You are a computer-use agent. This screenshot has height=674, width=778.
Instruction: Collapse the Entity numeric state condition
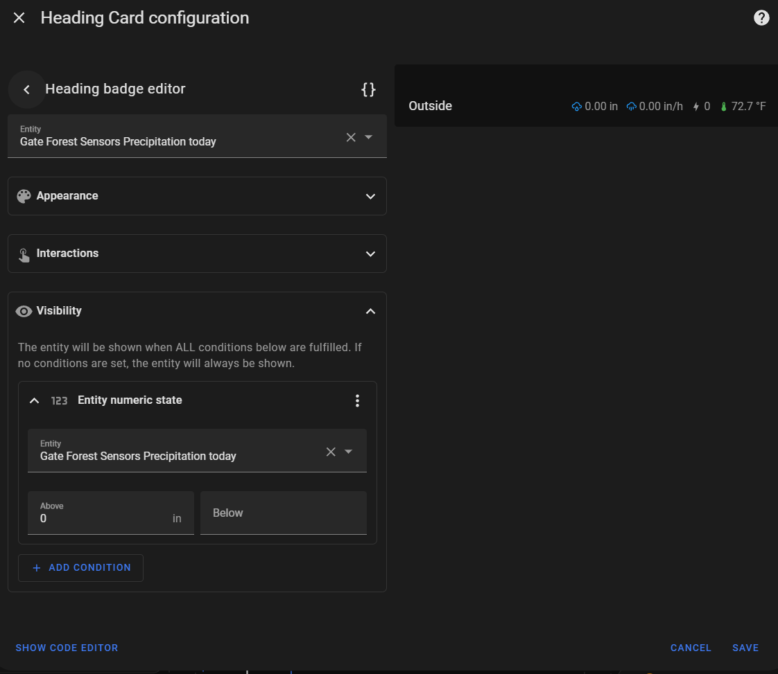34,400
